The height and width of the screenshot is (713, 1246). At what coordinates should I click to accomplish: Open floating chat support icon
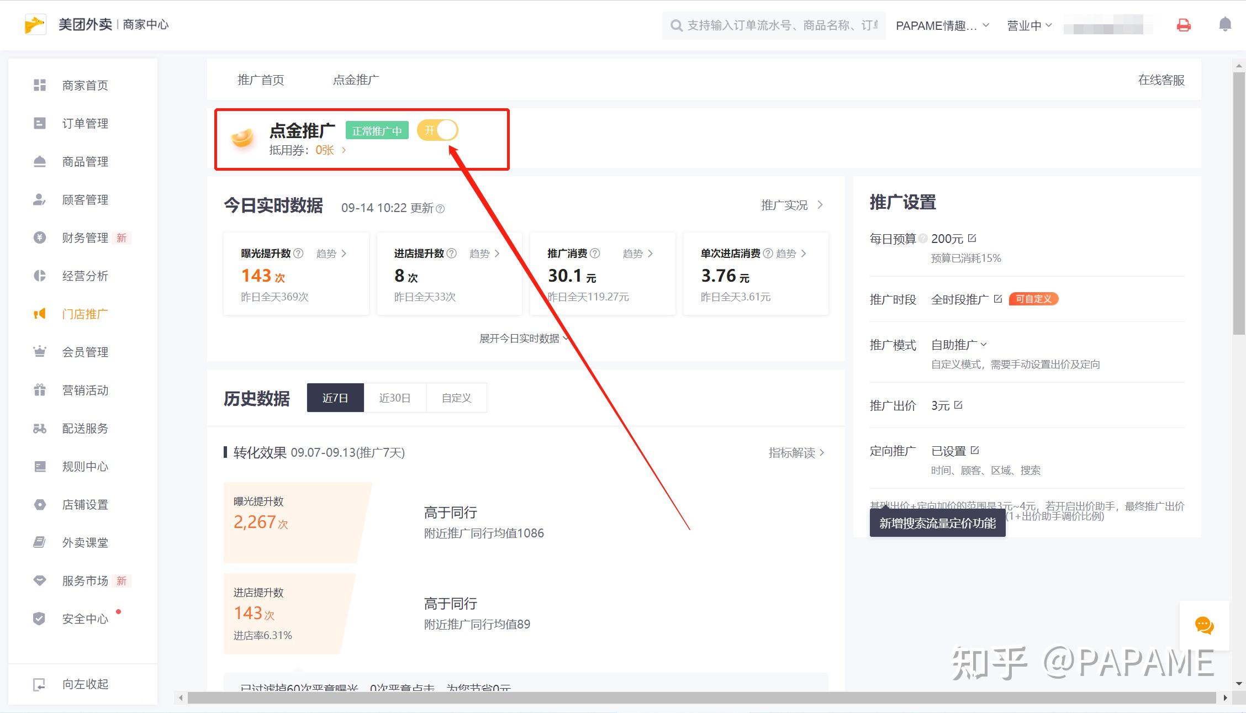pos(1204,625)
